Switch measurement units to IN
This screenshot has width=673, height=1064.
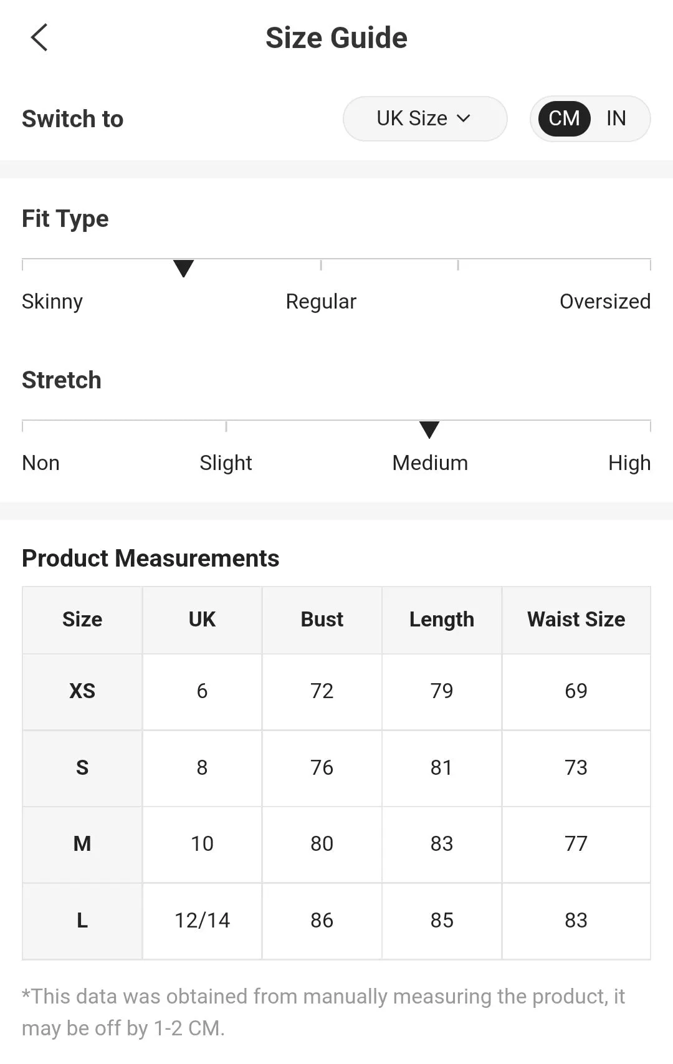coord(616,118)
